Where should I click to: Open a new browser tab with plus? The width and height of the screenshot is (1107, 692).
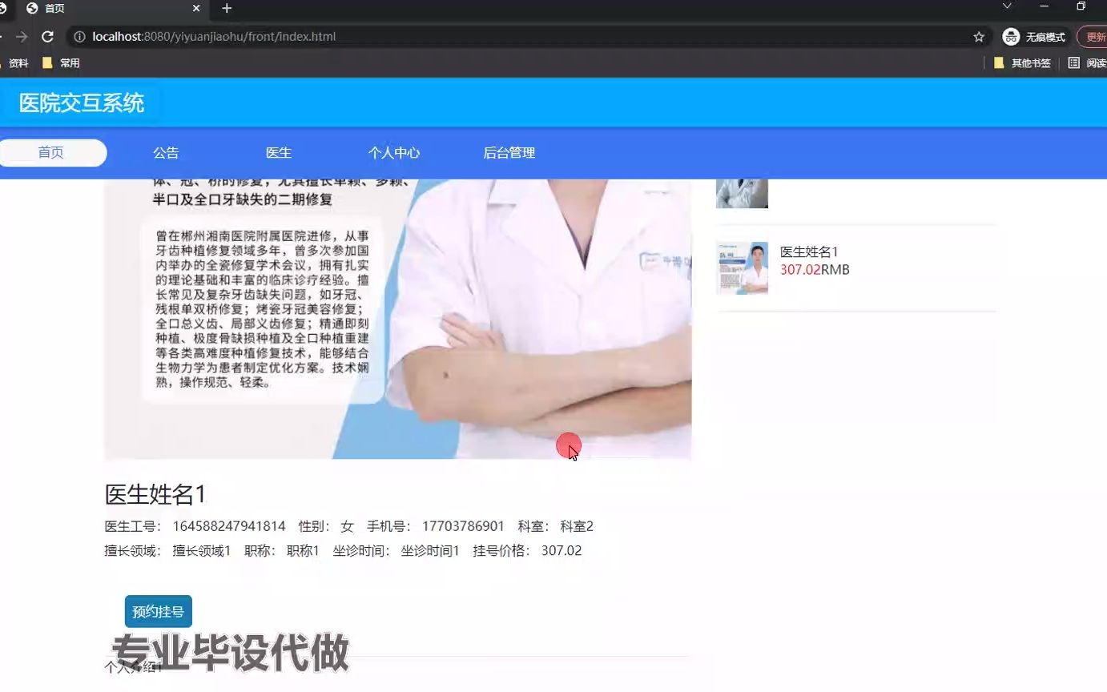coord(225,9)
